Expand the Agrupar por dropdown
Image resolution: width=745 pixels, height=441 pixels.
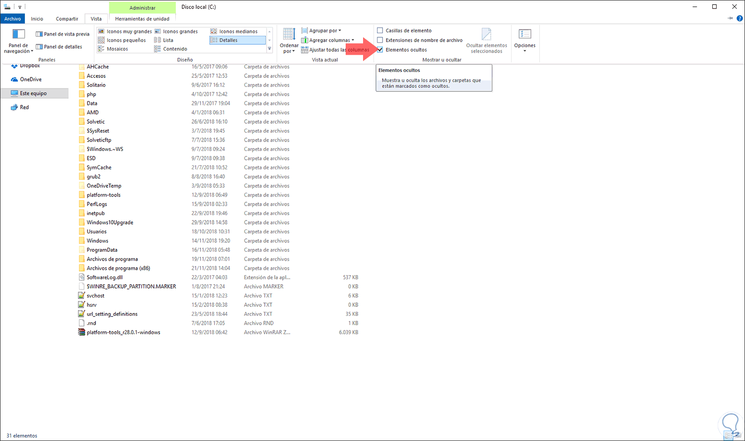pyautogui.click(x=321, y=31)
